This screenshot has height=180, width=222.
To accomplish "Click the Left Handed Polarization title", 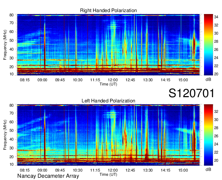I will pyautogui.click(x=108, y=101).
